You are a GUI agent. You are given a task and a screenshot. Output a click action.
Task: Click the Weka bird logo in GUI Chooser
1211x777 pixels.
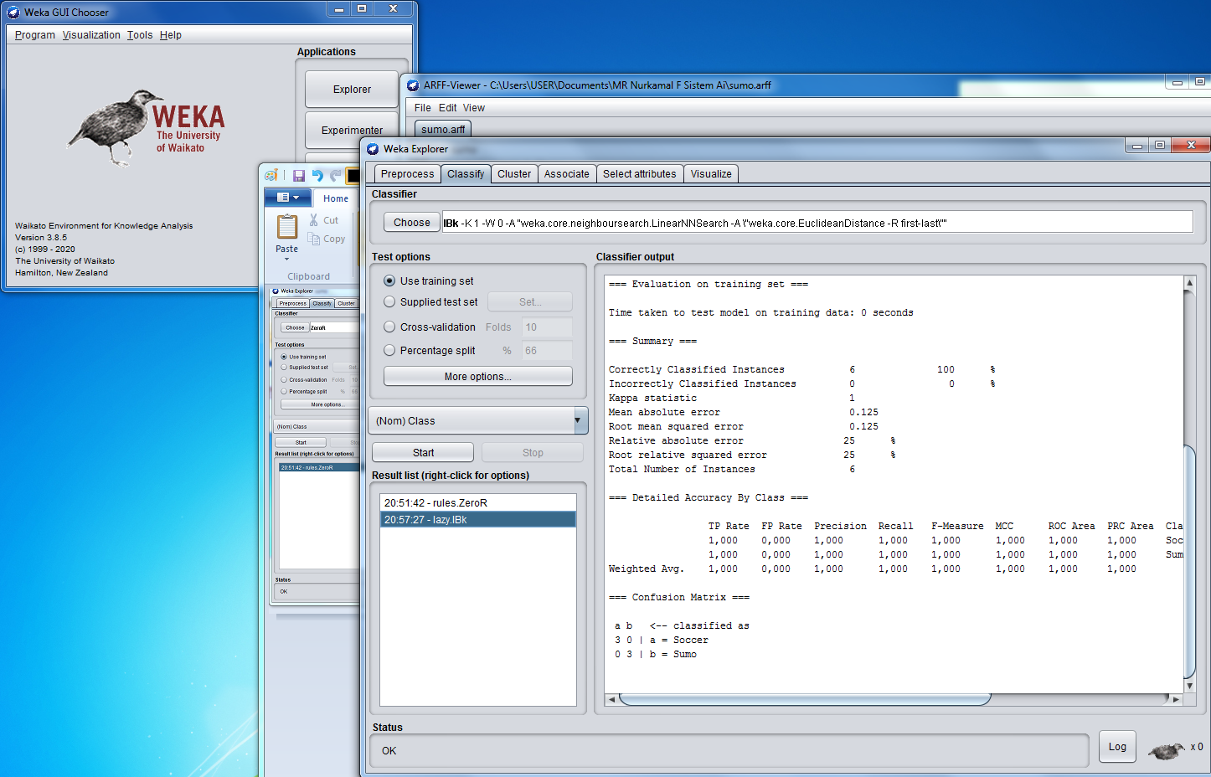click(x=116, y=127)
